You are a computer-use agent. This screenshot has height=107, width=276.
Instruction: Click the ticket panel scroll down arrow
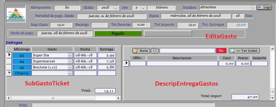tap(273, 98)
